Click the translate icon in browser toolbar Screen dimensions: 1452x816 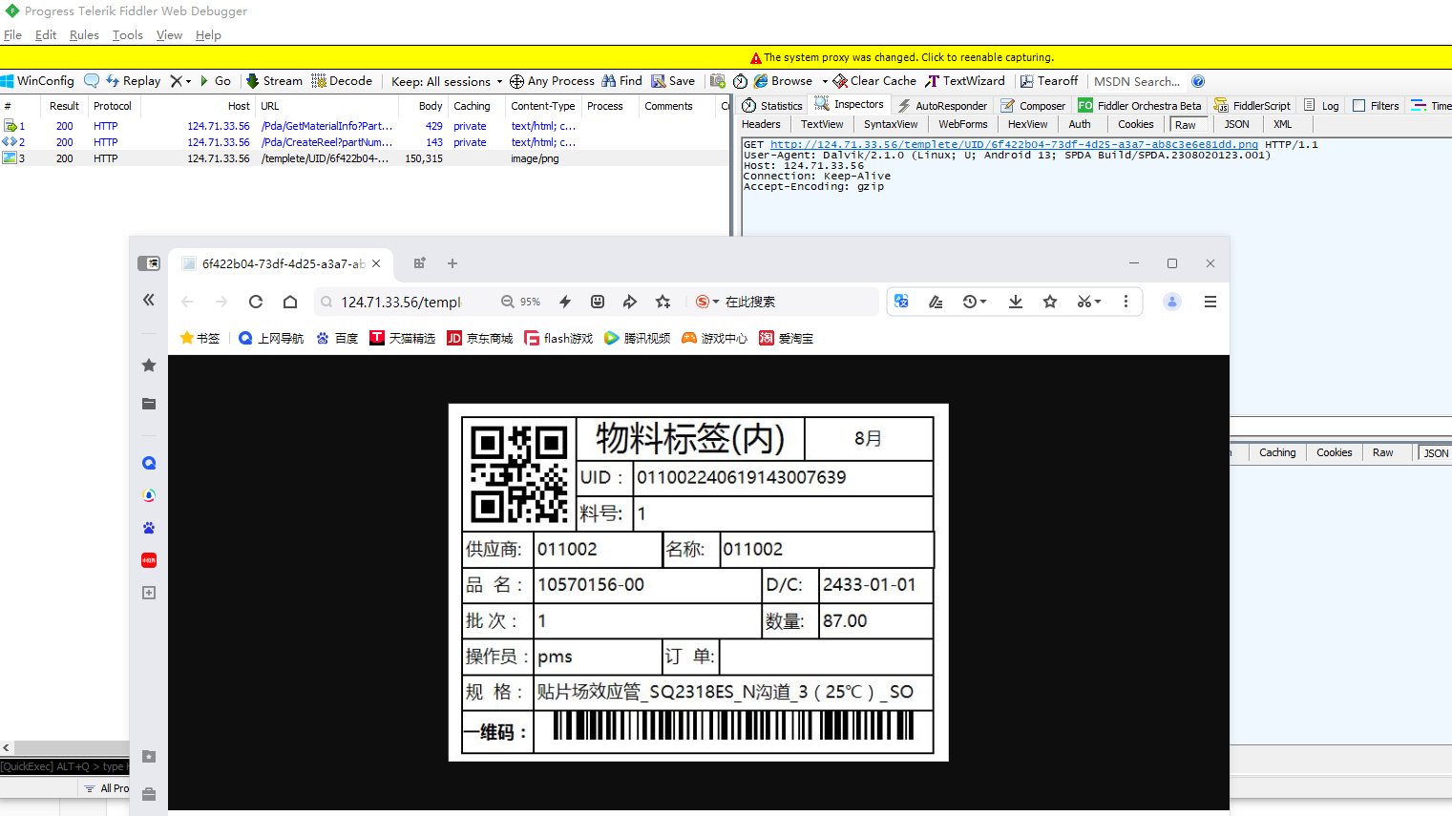(x=901, y=302)
